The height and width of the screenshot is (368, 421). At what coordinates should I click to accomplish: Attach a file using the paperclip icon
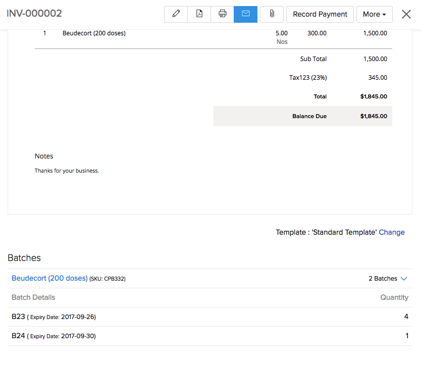271,14
